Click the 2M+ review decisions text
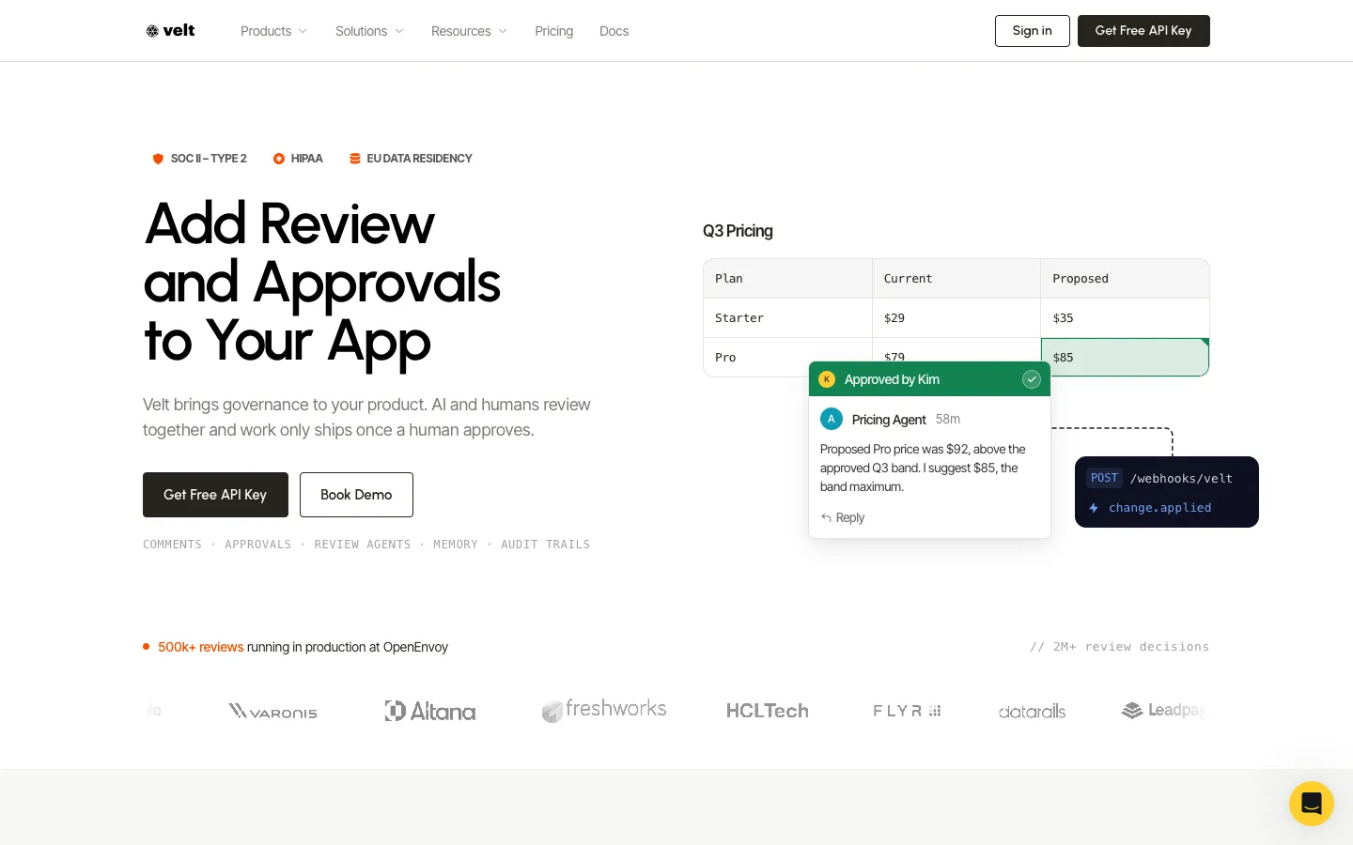 click(1119, 647)
